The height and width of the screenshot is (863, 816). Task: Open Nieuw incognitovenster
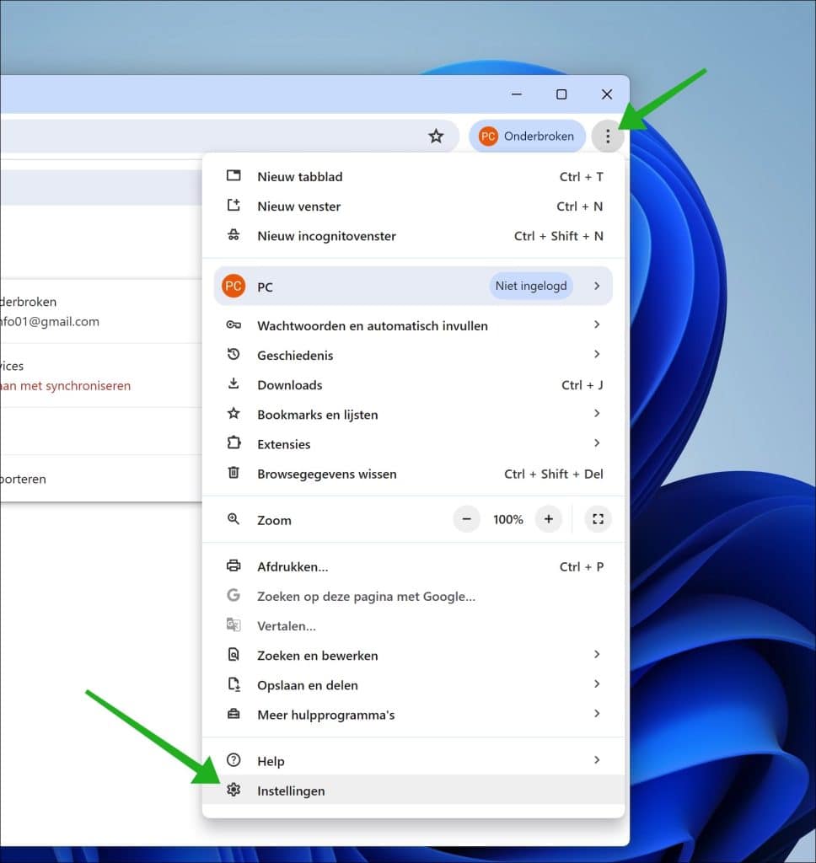point(414,236)
